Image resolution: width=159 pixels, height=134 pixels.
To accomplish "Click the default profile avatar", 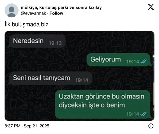I will point(12,10).
